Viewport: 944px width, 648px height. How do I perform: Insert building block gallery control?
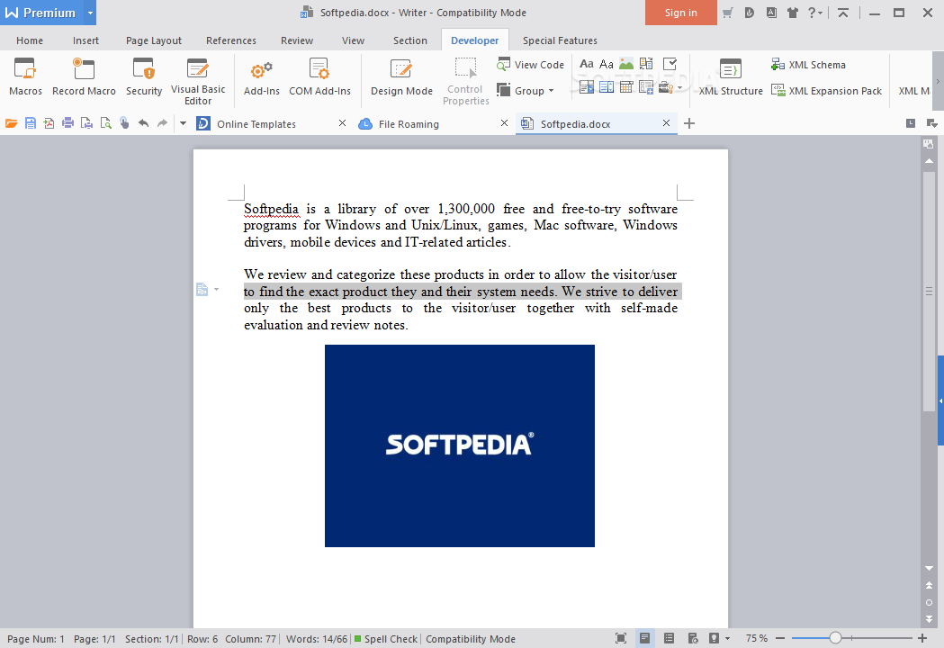(x=647, y=64)
